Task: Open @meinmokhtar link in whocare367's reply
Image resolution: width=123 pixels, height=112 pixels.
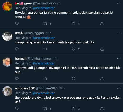Action: coord(44,93)
